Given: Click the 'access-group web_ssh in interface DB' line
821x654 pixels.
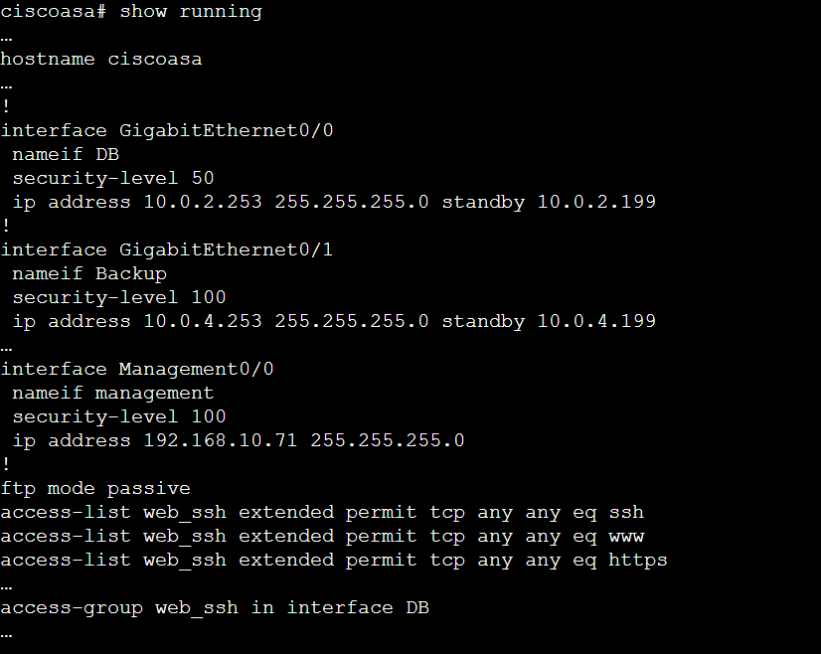Looking at the screenshot, I should pyautogui.click(x=215, y=607).
